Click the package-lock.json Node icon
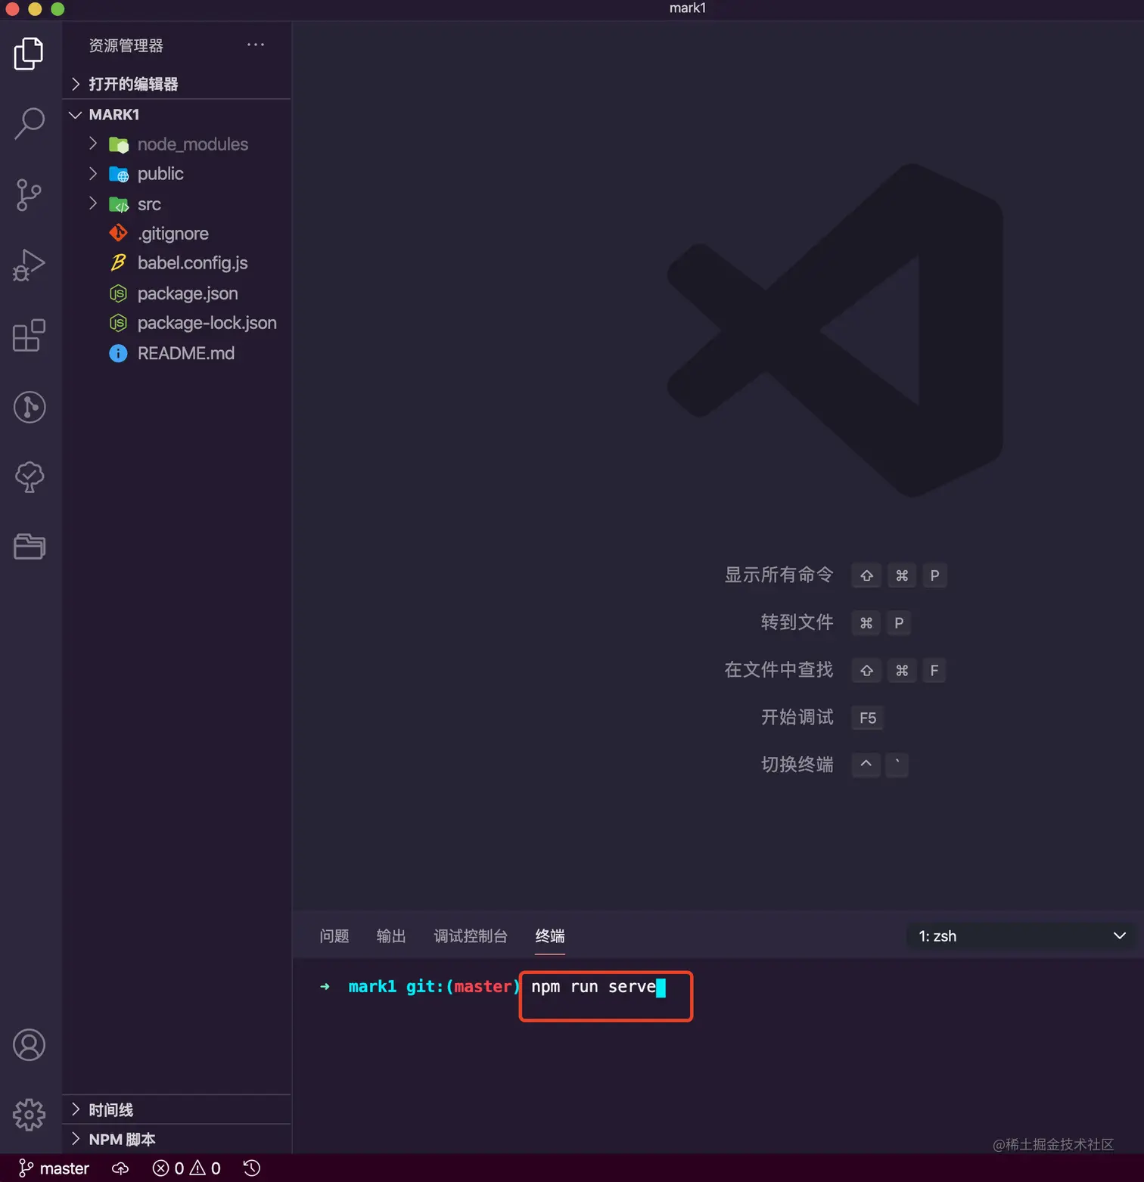This screenshot has width=1144, height=1182. (119, 323)
